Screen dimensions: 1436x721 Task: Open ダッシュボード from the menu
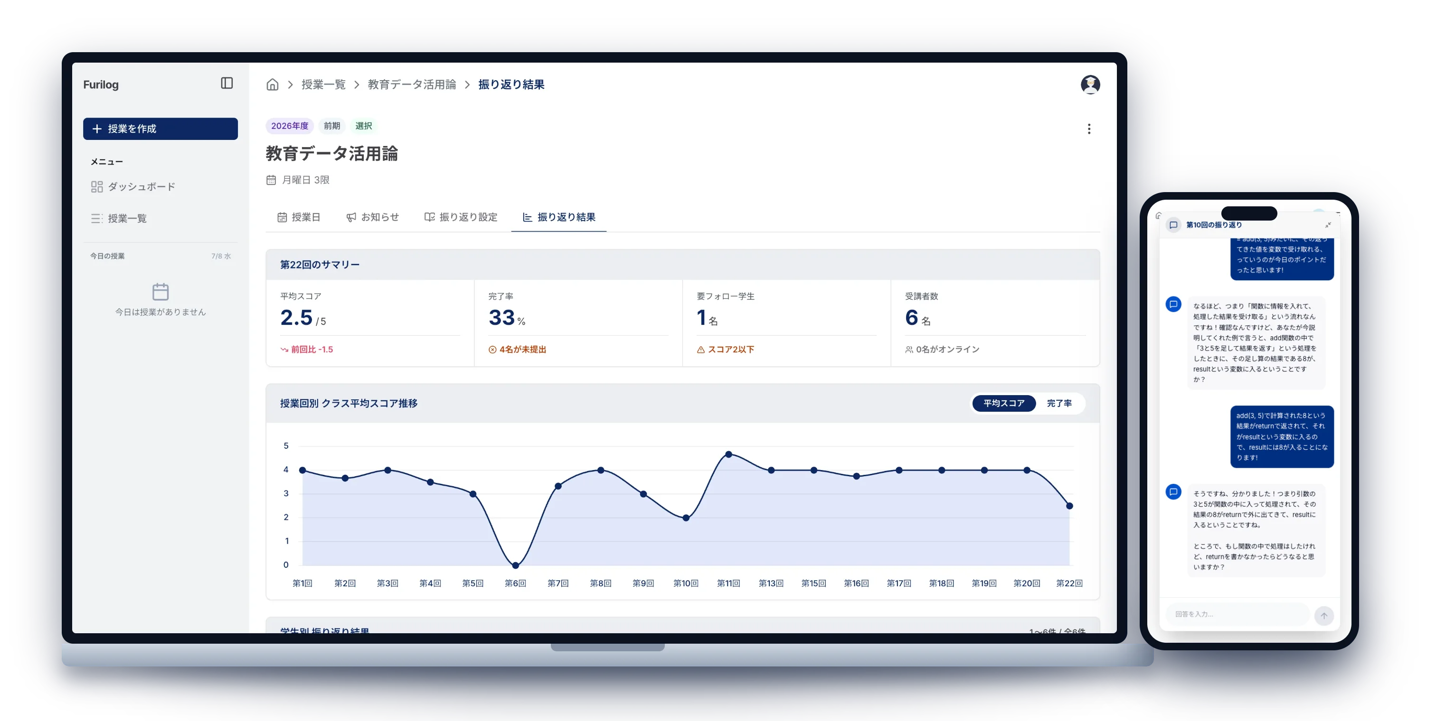click(161, 187)
